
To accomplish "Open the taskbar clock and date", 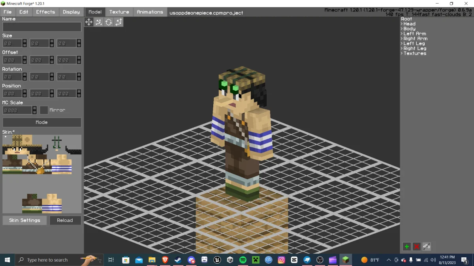I will tap(447, 260).
